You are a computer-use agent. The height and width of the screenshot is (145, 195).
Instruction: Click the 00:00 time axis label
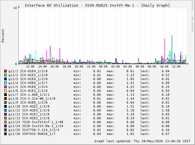coord(103,67)
